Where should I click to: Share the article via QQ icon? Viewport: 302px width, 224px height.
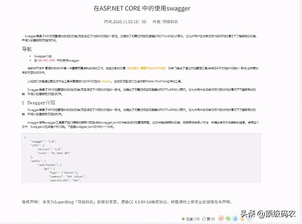tap(235, 219)
